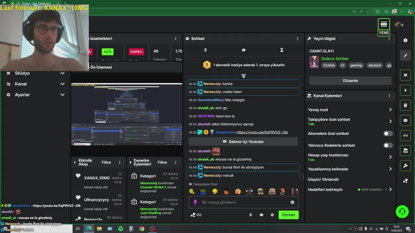
Task: Select the pencil edit icon in sidebar
Action: [405, 56]
